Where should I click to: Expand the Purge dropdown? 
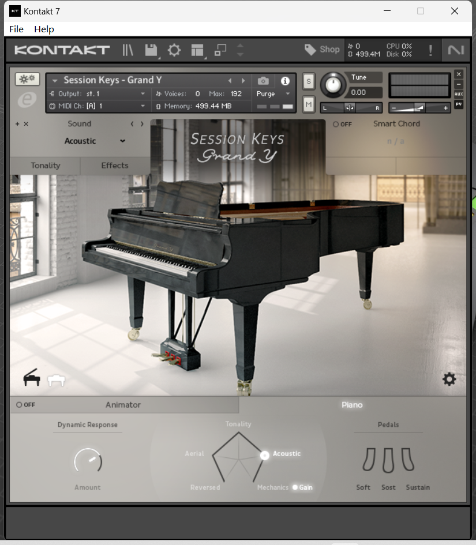click(274, 94)
